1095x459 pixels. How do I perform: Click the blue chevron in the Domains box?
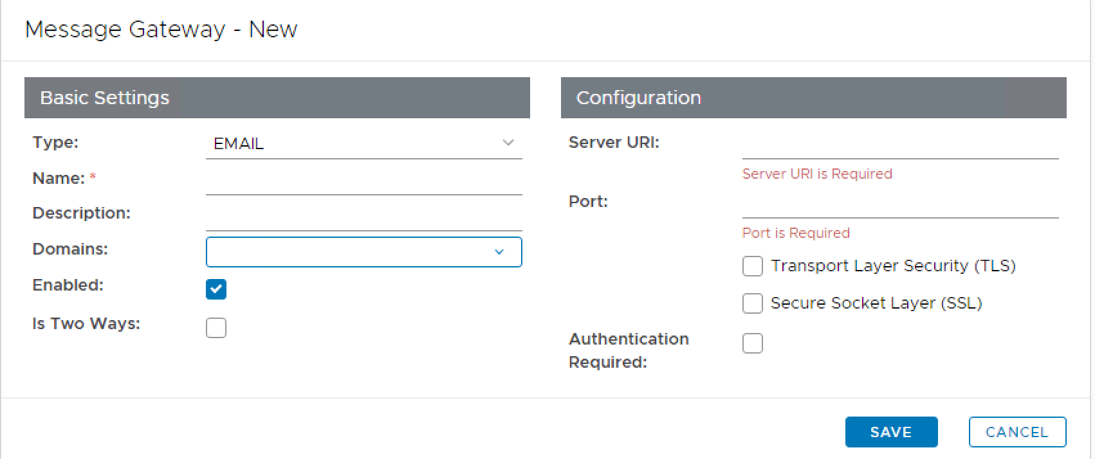[499, 252]
